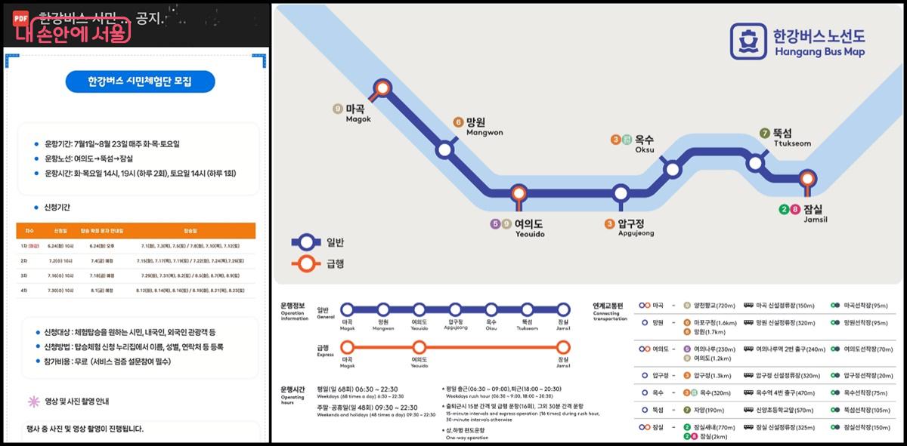
Task: Click the bus stop icon beside 여의나루역 2번 출구
Action: click(748, 349)
